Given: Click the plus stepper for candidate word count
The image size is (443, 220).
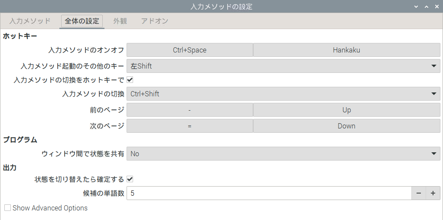Looking at the screenshot, I should point(433,193).
